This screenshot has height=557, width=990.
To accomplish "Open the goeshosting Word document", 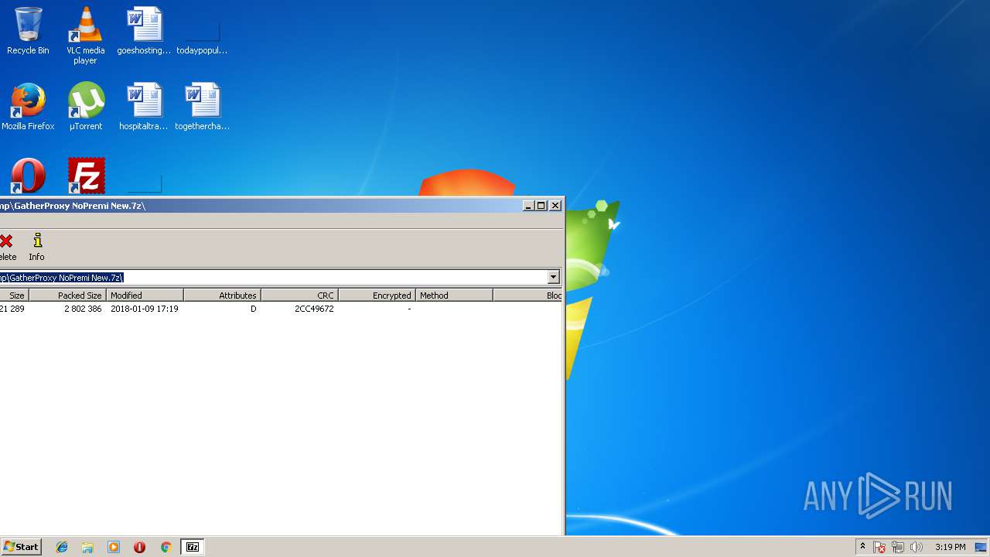I will [144, 31].
